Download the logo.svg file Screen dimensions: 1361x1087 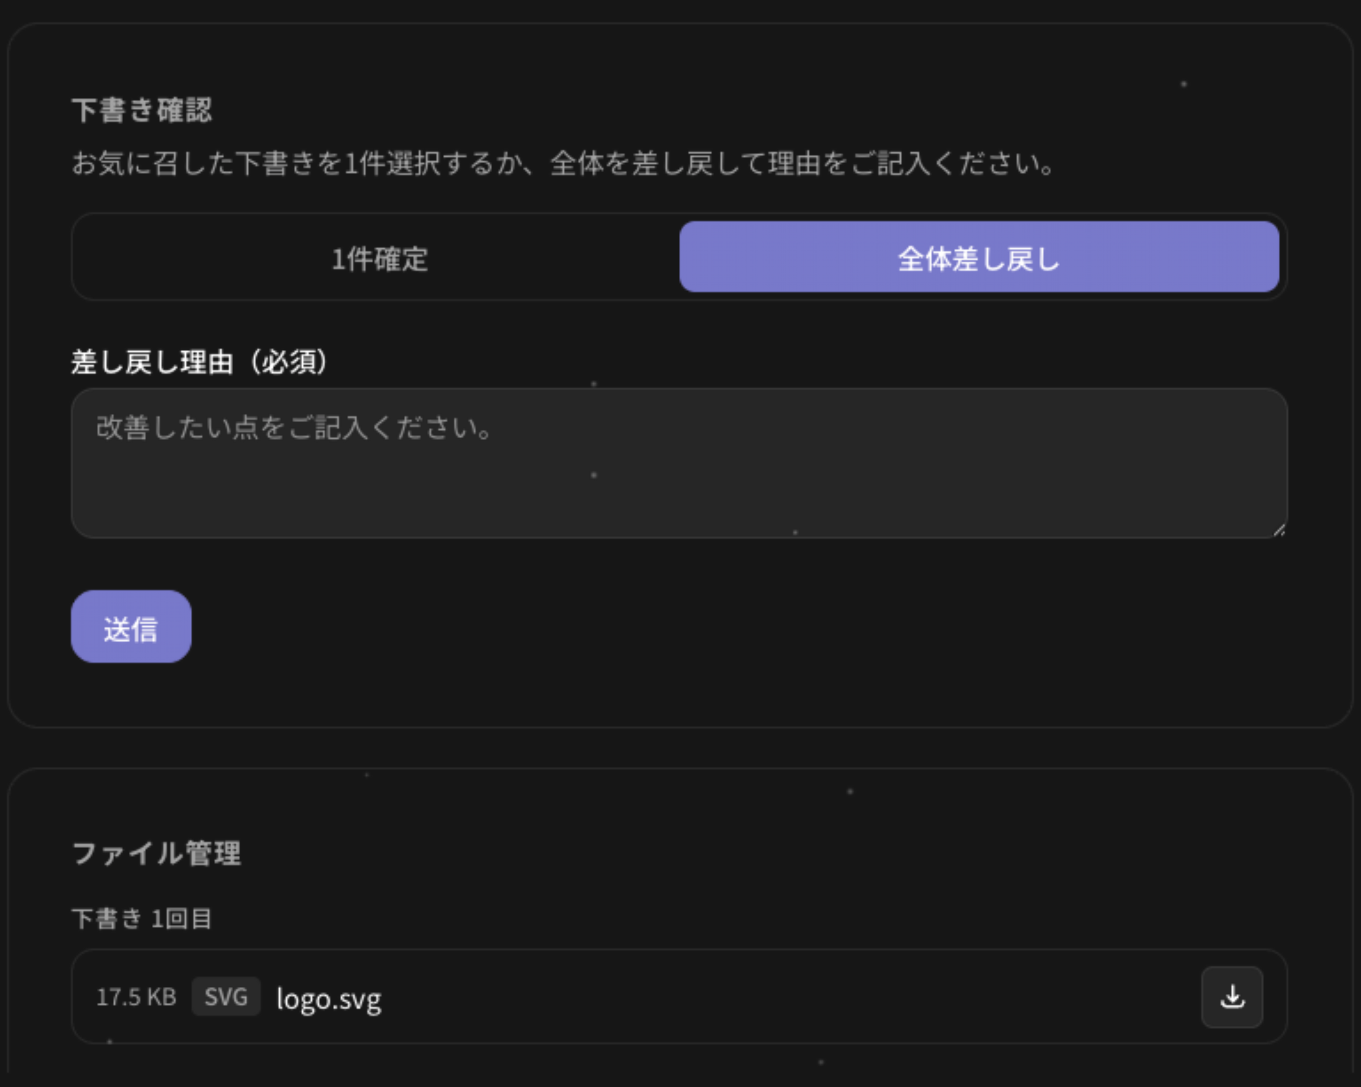(x=1232, y=997)
